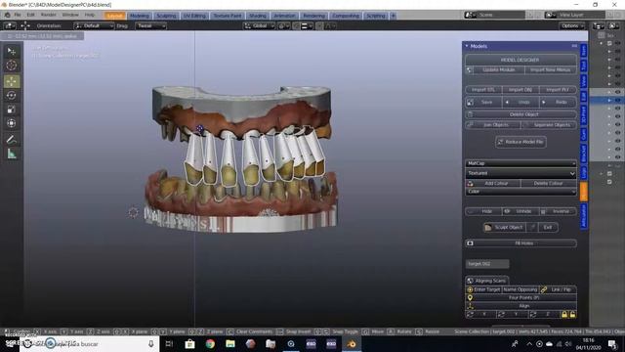Open the Global transform orientation dropdown
Image resolution: width=625 pixels, height=352 pixels.
259,26
